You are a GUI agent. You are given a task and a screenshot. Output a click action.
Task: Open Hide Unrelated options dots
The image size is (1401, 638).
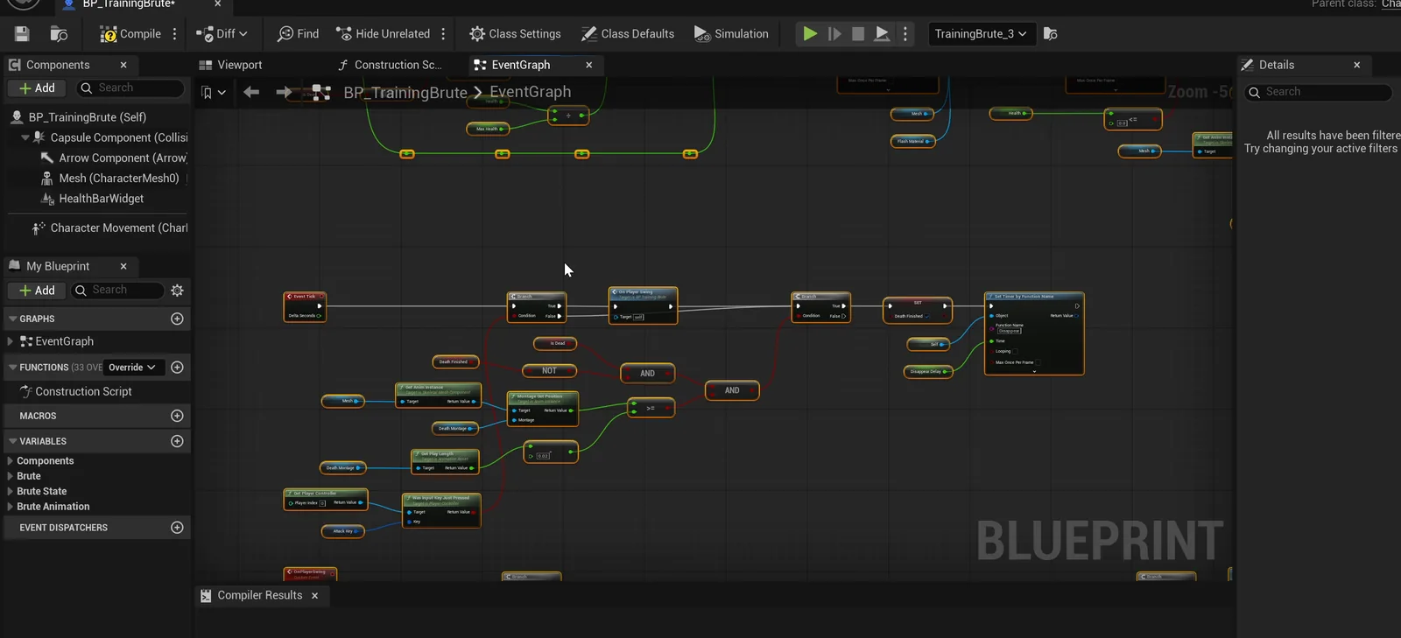pos(443,34)
